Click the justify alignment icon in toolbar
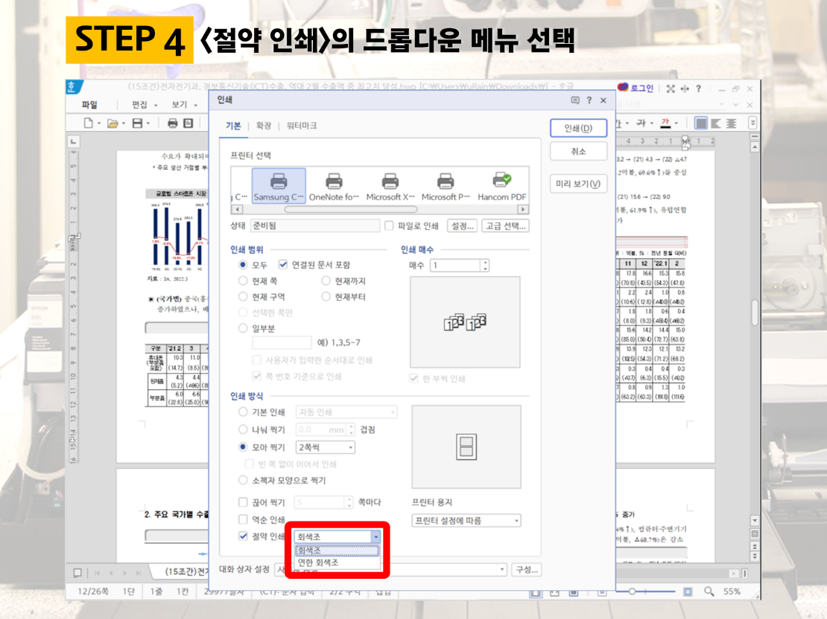 pos(701,124)
